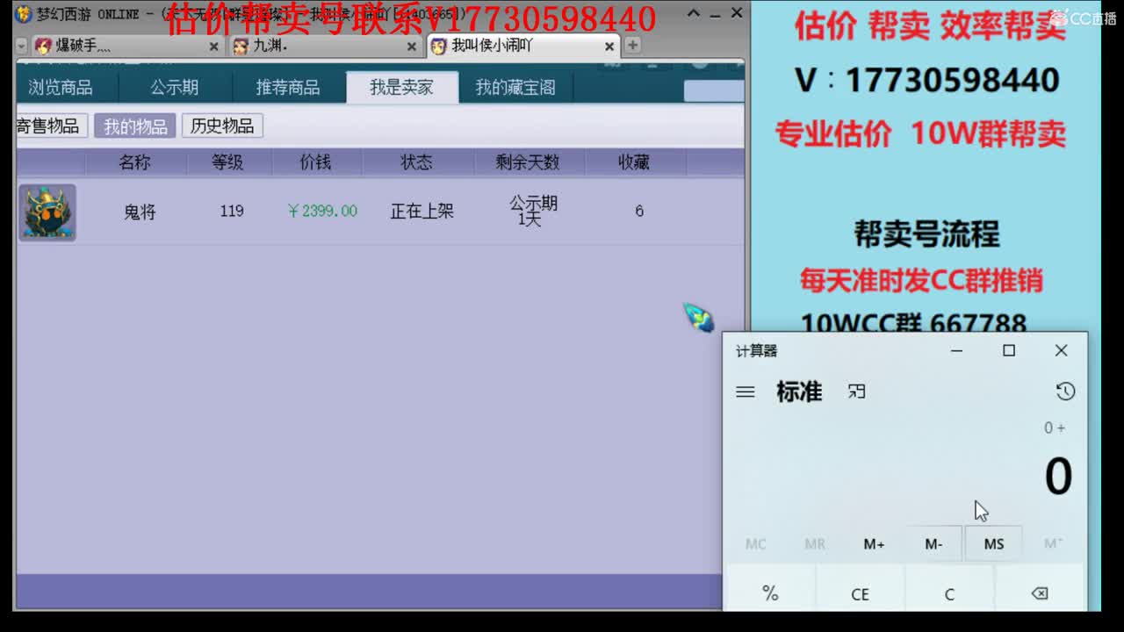Viewport: 1124px width, 632px height.
Task: Open the 浏览商品 tab
Action: (x=60, y=88)
